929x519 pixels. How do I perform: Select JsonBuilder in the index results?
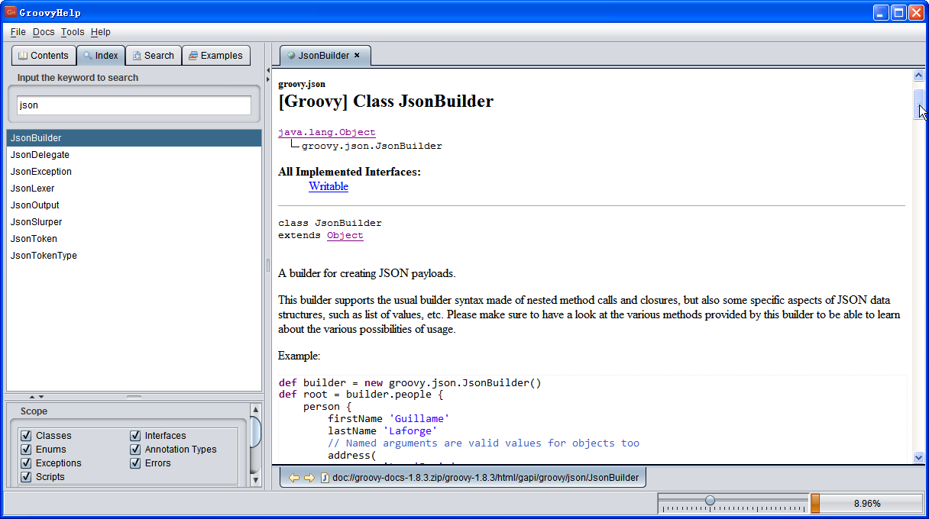(x=134, y=138)
